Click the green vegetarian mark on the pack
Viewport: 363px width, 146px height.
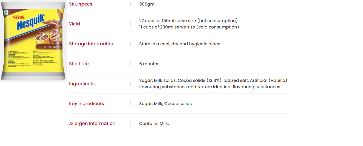tap(6, 12)
